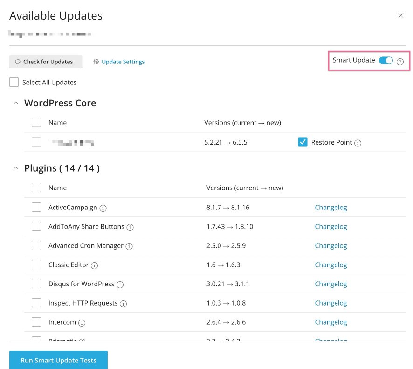Viewport: 413px width, 369px height.
Task: Select the ActiveCampaign plugin checkbox
Action: pos(36,207)
